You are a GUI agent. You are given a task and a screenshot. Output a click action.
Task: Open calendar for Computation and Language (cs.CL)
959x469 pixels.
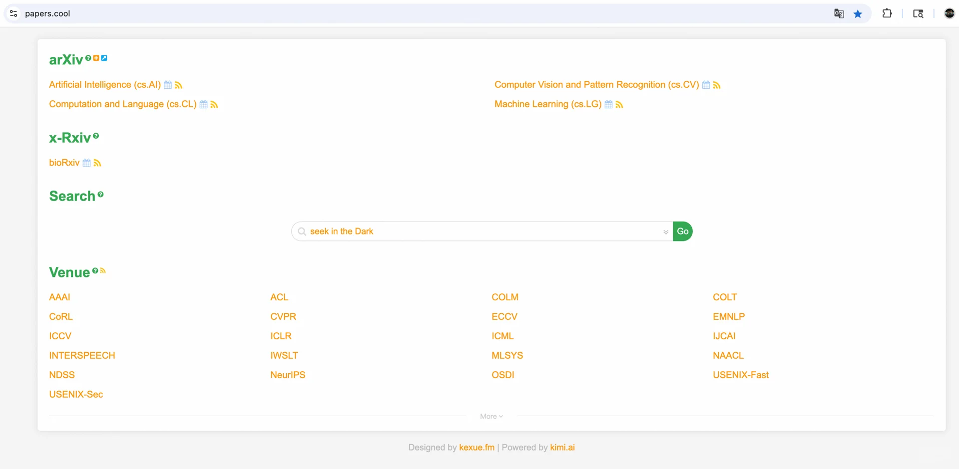point(203,105)
